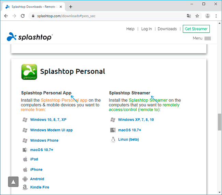Click the page vertical scrollbar thumb
This screenshot has width=222, height=195.
[220, 122]
